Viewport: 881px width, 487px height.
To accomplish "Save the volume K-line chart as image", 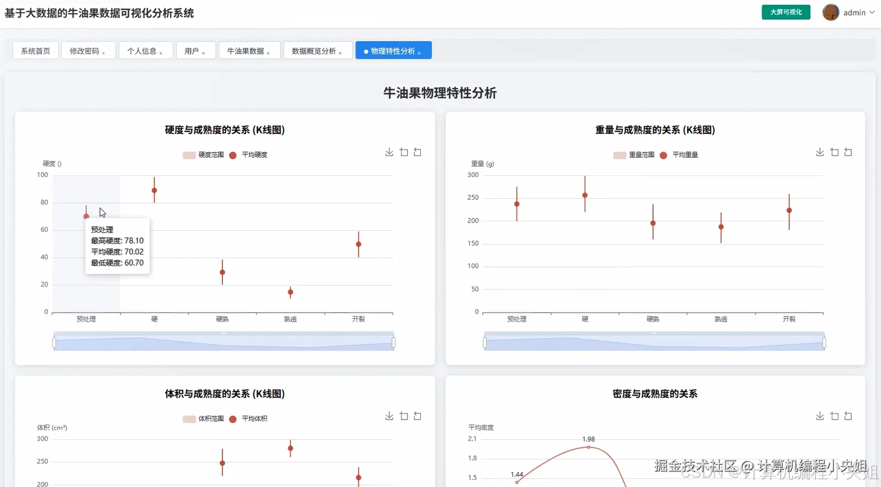I will coord(389,416).
